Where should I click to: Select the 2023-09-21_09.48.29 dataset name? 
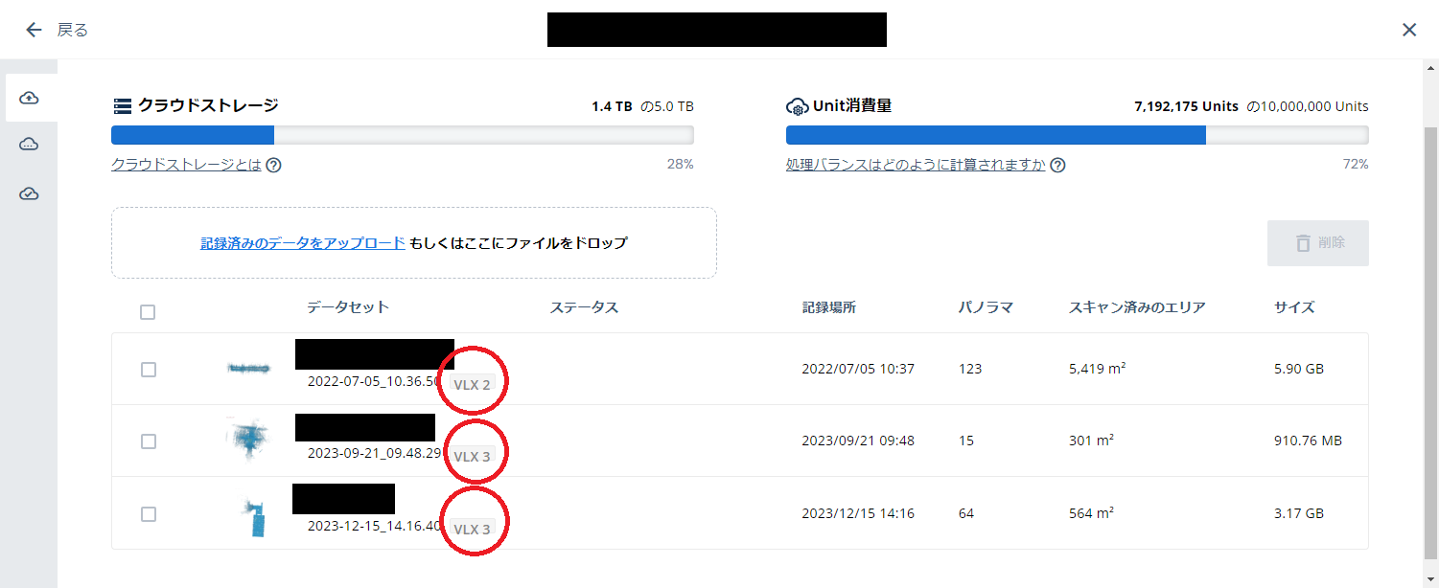pyautogui.click(x=374, y=453)
